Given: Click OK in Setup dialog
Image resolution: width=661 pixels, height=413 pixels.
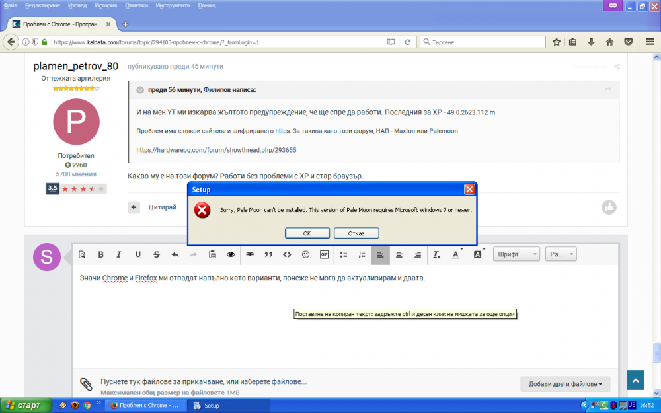Looking at the screenshot, I should click(x=307, y=233).
